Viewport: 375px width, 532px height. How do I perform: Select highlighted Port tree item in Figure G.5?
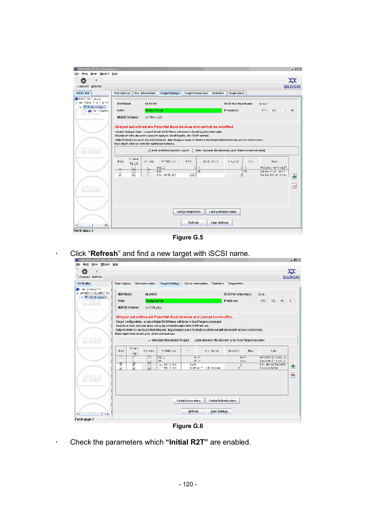tap(94, 107)
